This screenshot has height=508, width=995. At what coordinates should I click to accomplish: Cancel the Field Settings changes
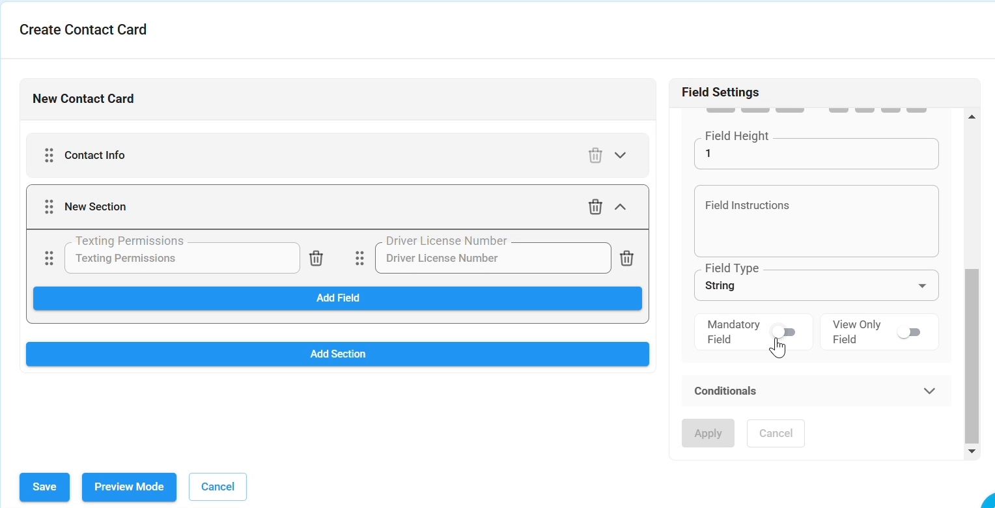pos(776,433)
